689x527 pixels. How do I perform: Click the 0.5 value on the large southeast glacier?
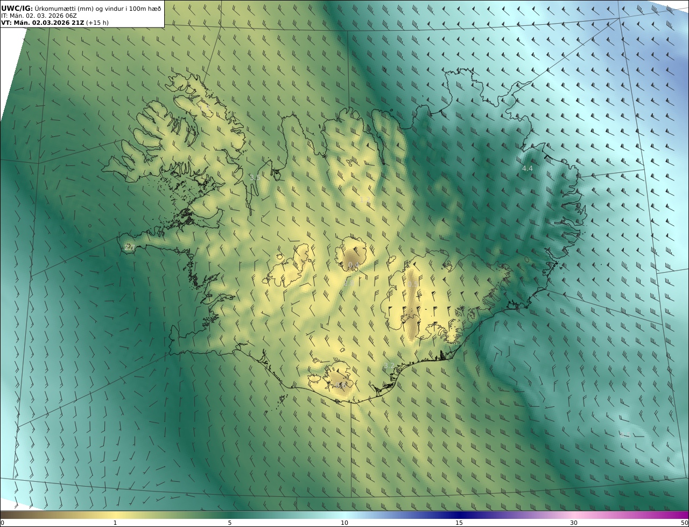pyautogui.click(x=412, y=284)
